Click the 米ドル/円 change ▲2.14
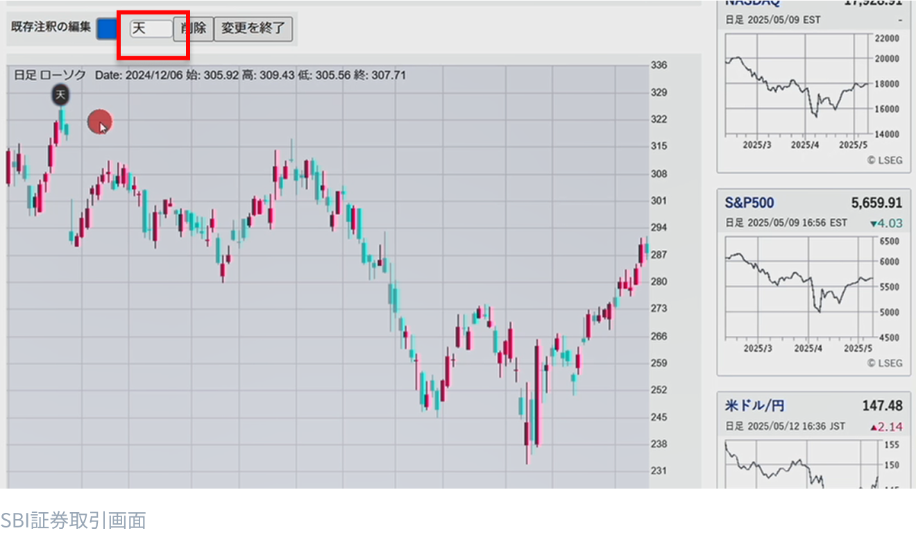The image size is (916, 533). pos(886,426)
